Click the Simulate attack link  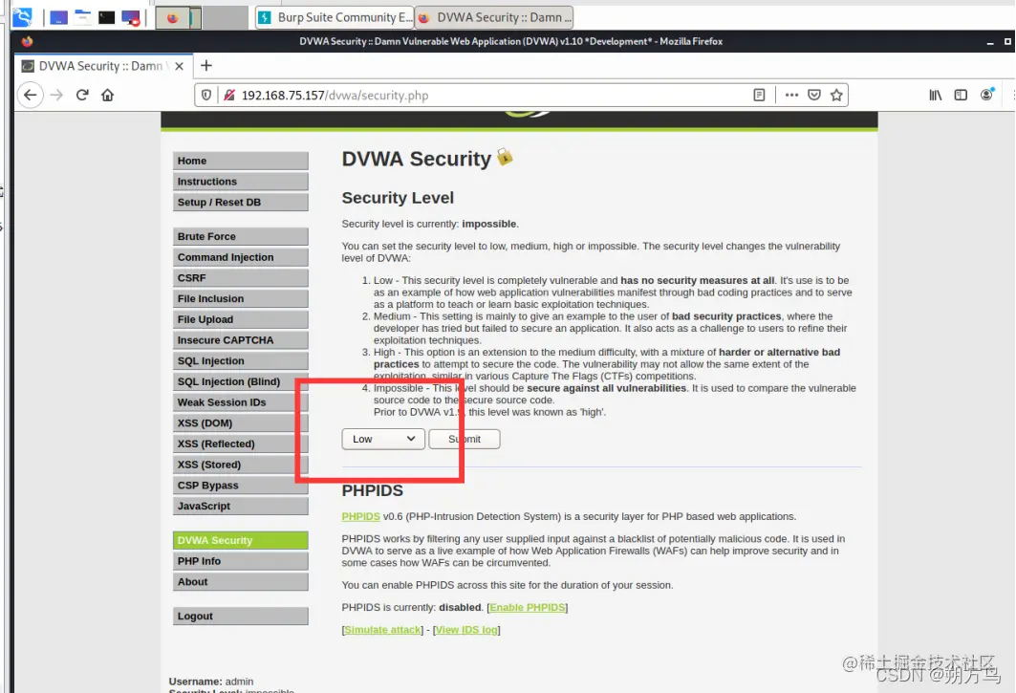(x=382, y=630)
